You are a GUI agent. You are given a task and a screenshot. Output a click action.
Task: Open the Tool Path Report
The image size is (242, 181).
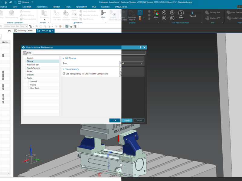point(132,15)
